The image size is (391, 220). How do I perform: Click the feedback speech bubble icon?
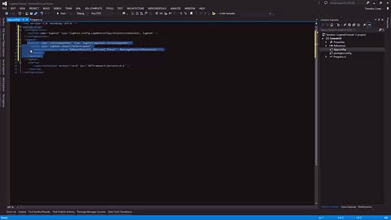(326, 3)
